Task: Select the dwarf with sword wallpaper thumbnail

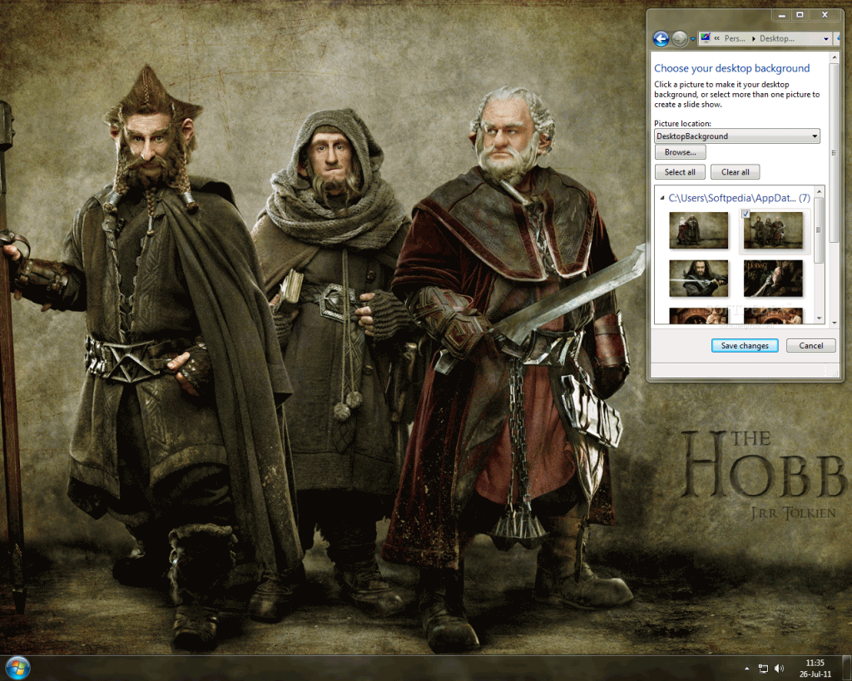Action: click(x=699, y=278)
